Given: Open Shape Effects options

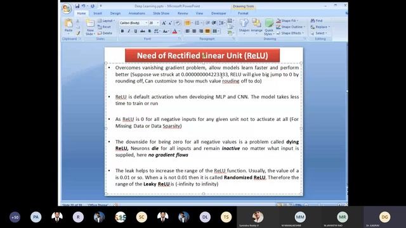Looking at the screenshot, I should pos(290,33).
